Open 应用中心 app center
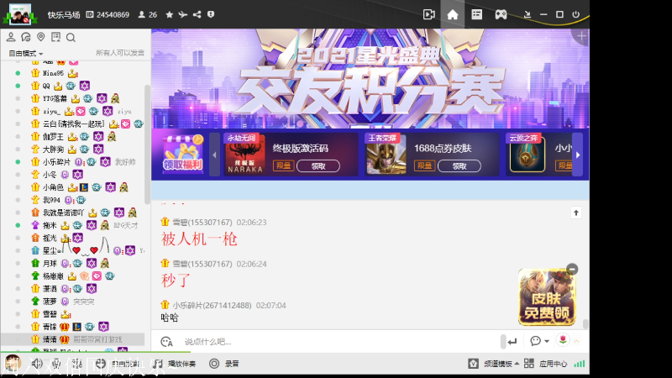Viewport: 672px width, 378px height. pyautogui.click(x=545, y=364)
